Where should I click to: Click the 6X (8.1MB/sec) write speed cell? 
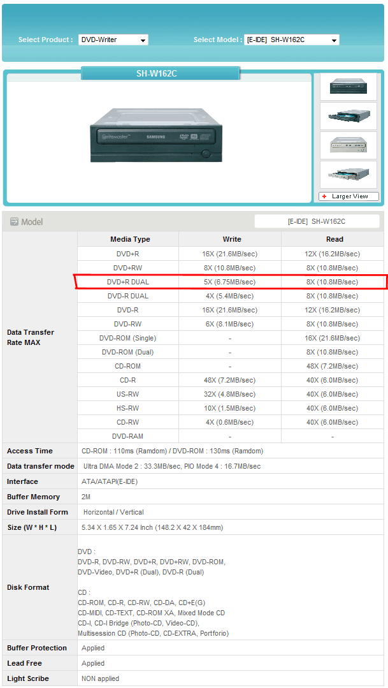pos(230,325)
